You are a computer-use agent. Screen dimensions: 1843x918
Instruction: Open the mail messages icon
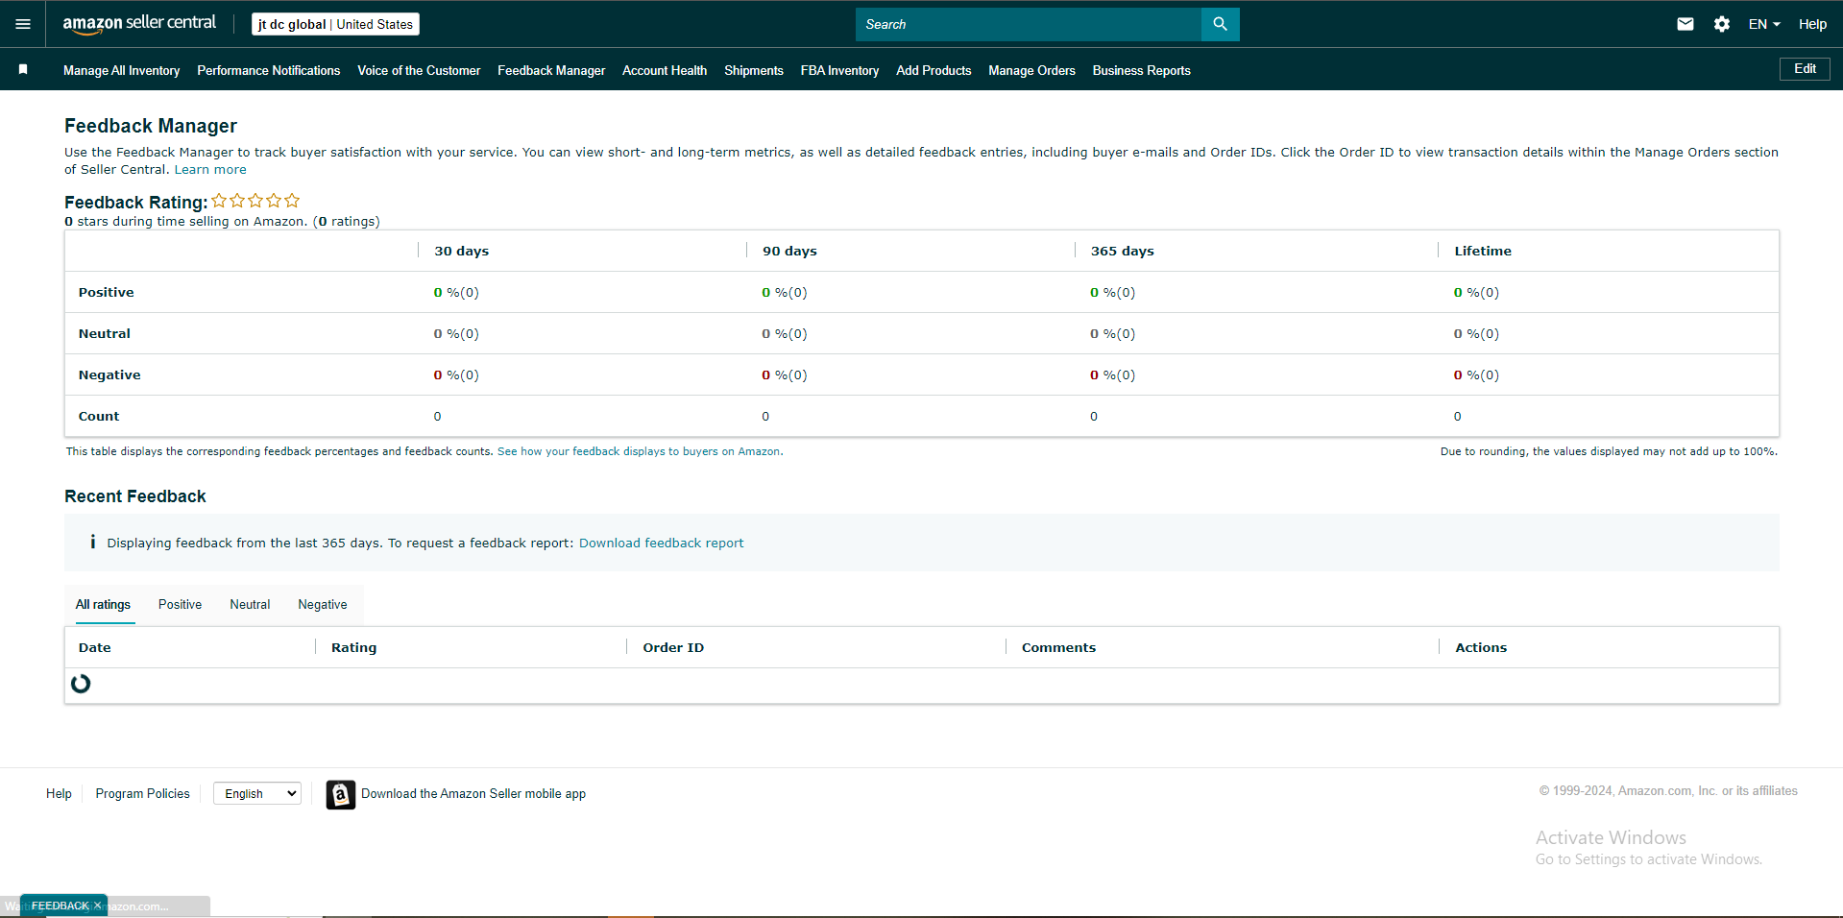[1685, 24]
